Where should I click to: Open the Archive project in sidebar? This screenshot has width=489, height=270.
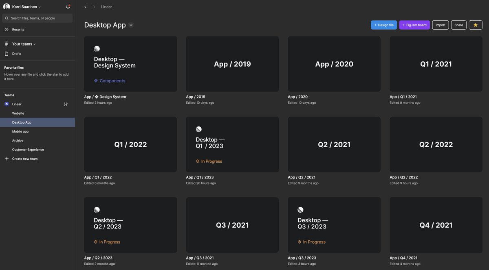[18, 140]
